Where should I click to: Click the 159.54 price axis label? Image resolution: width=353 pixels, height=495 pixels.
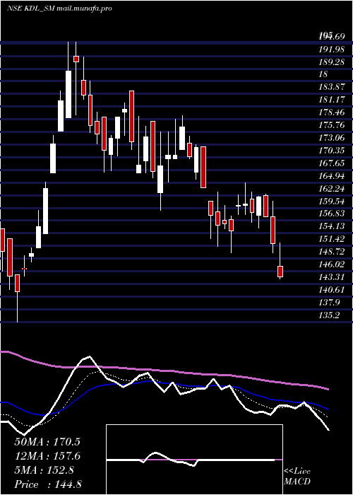[x=332, y=201]
